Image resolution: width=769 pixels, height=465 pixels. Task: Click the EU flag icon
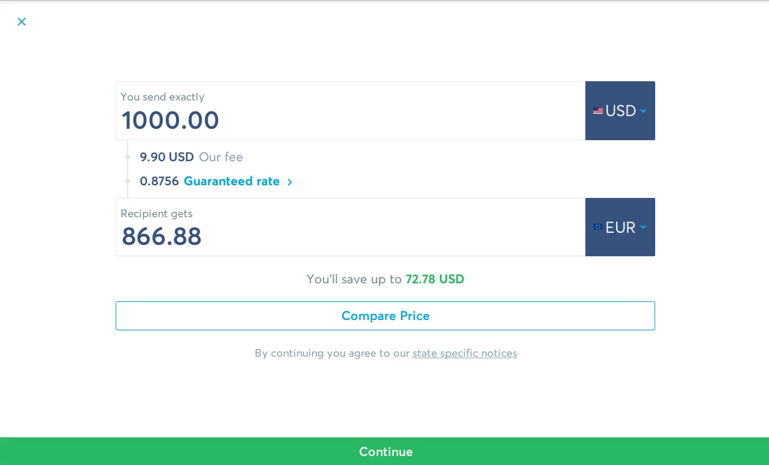point(597,227)
